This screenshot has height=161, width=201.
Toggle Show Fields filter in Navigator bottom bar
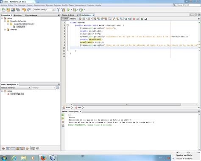(x=8, y=148)
